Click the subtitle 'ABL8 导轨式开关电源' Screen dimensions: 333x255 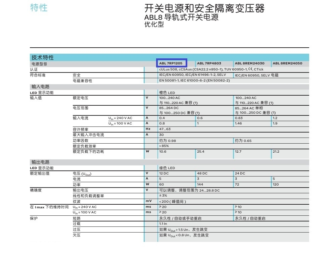181,17
